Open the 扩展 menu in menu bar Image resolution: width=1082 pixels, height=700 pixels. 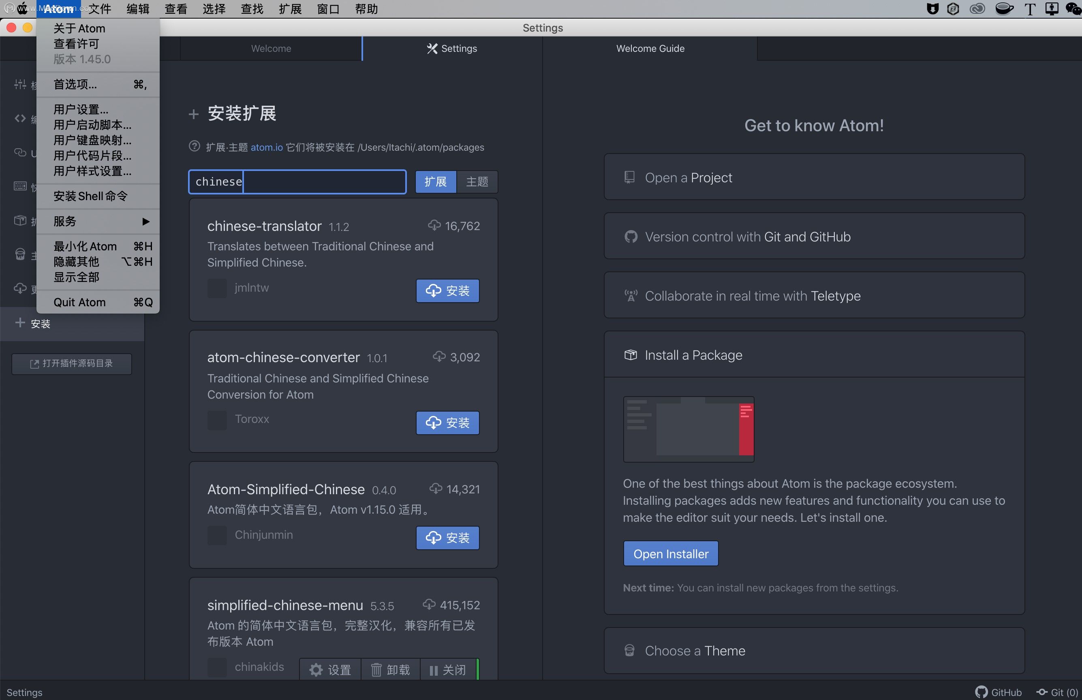pos(290,9)
